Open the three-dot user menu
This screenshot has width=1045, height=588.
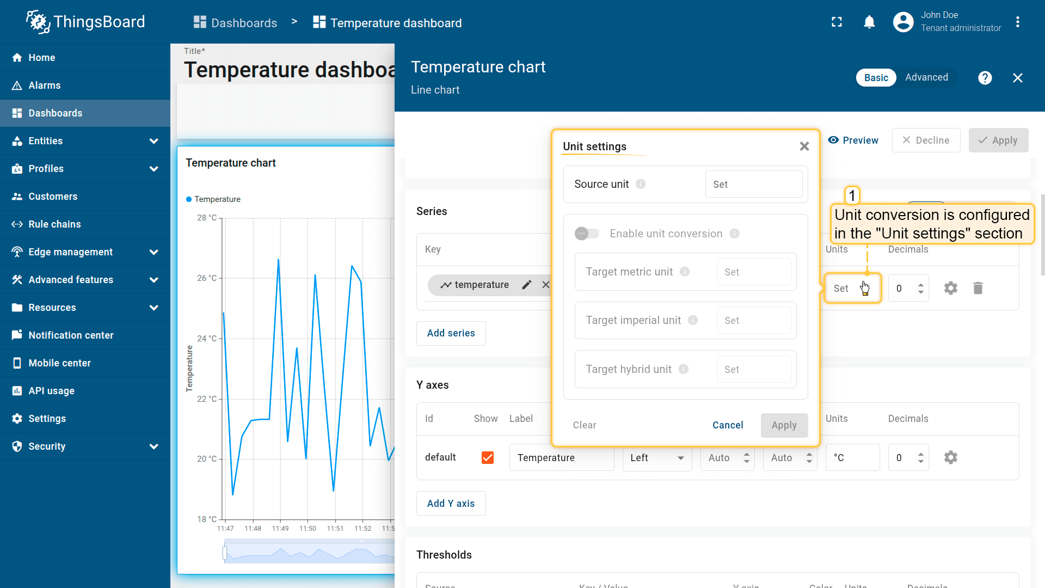click(x=1017, y=22)
